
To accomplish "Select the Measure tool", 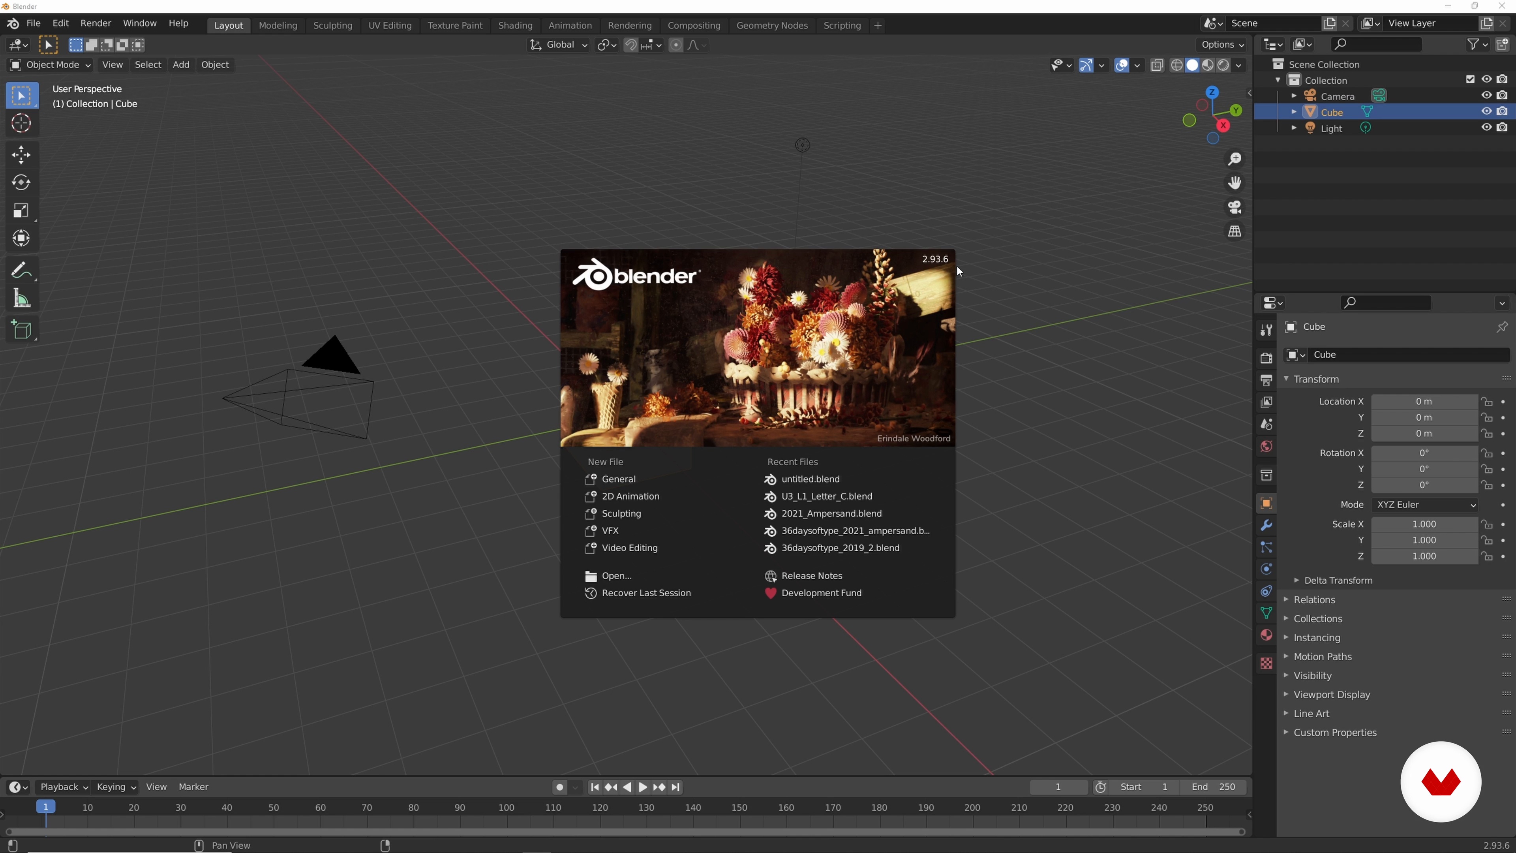I will (x=21, y=299).
